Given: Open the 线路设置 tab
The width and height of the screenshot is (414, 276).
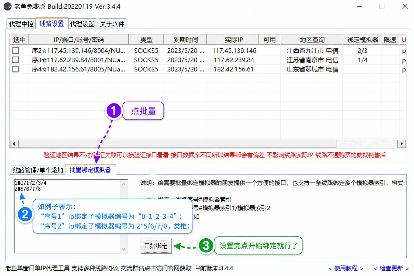Looking at the screenshot, I should pos(51,23).
